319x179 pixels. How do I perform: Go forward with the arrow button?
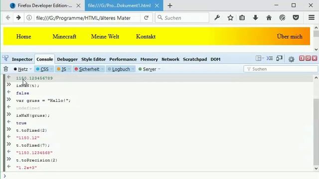(18, 18)
